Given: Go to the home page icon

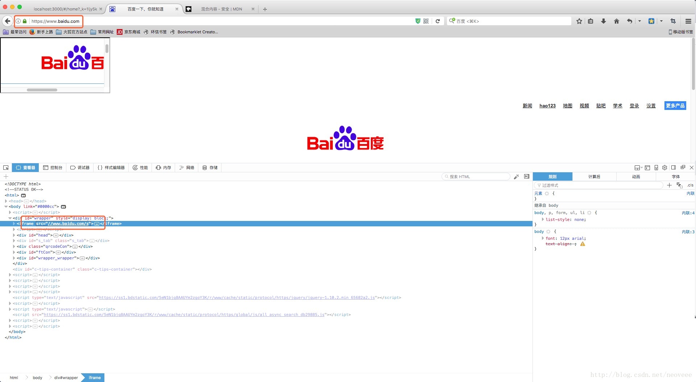Looking at the screenshot, I should 617,21.
